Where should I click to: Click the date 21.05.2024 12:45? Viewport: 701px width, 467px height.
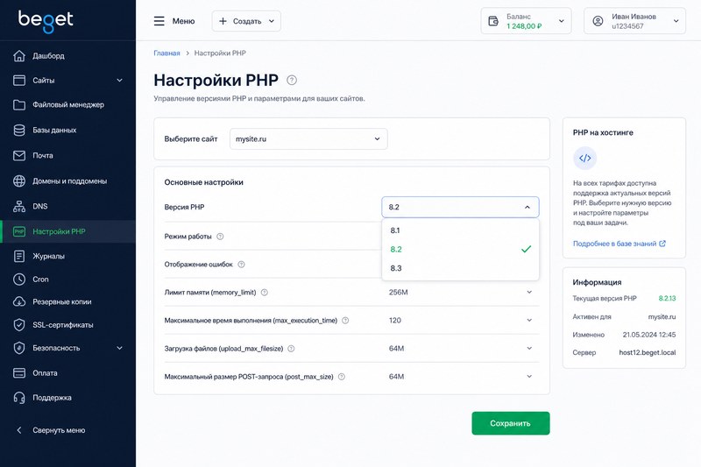pyautogui.click(x=649, y=335)
